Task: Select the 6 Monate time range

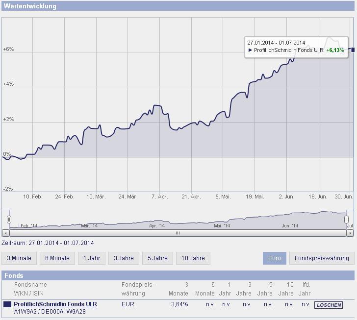Action: click(57, 258)
